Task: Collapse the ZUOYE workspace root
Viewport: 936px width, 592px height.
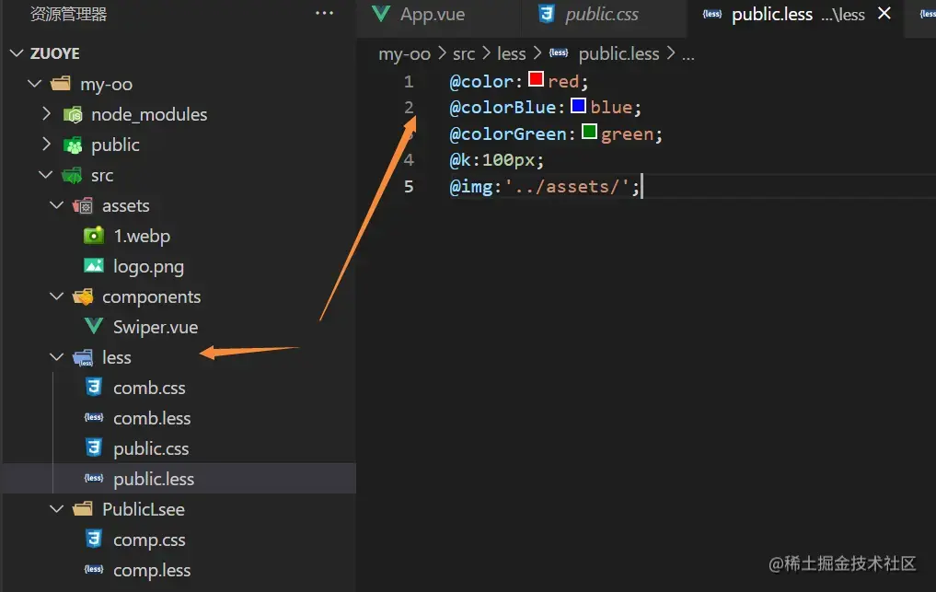Action: 17,53
